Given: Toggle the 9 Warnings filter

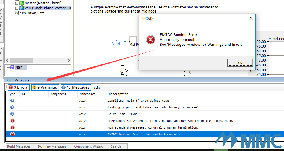Looking at the screenshot, I should click(45, 87).
